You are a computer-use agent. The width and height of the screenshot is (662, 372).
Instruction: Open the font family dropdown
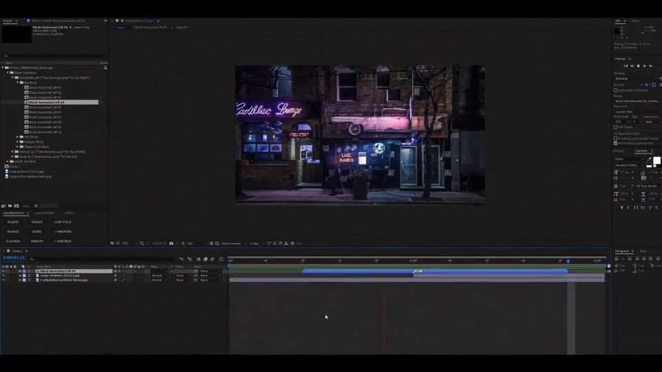pos(629,159)
